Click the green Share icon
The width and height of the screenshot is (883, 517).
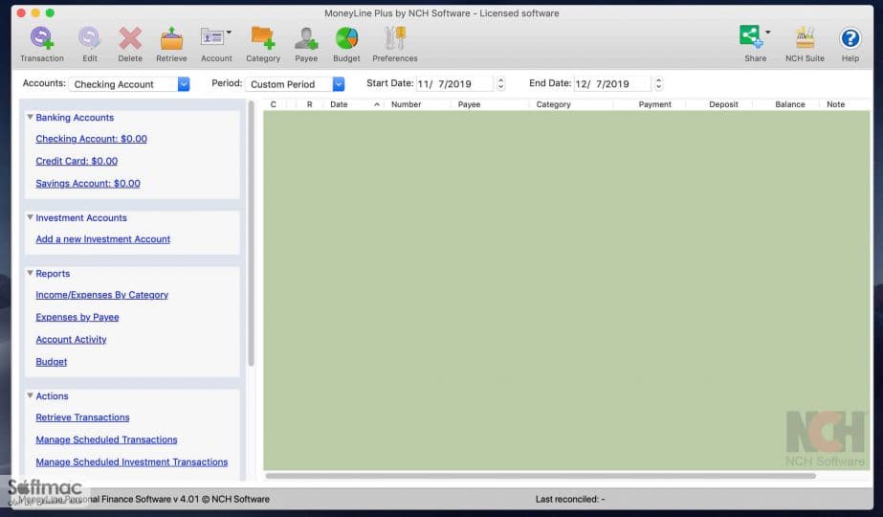(751, 36)
